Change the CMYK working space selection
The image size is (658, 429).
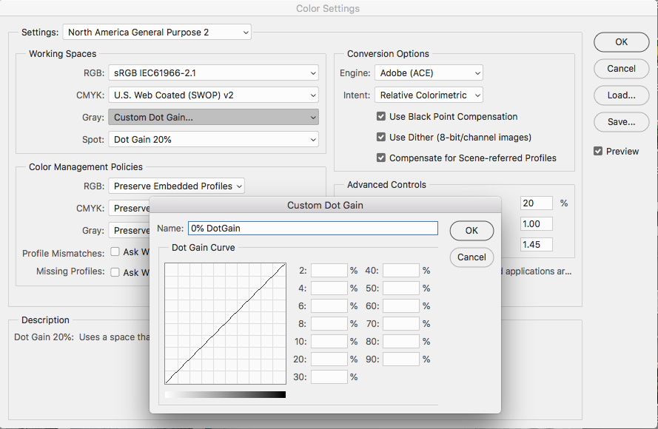(213, 95)
